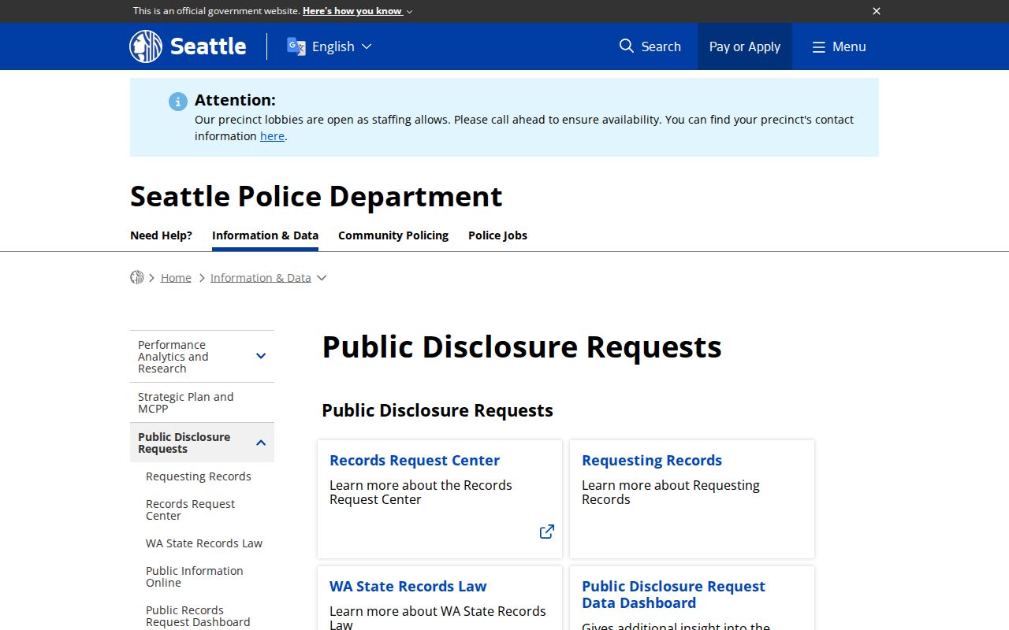Open the Records Request Center card heading

415,461
